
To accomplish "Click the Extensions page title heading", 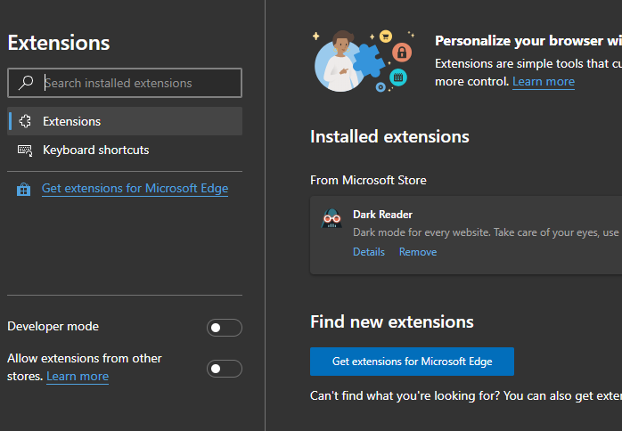I will click(59, 43).
